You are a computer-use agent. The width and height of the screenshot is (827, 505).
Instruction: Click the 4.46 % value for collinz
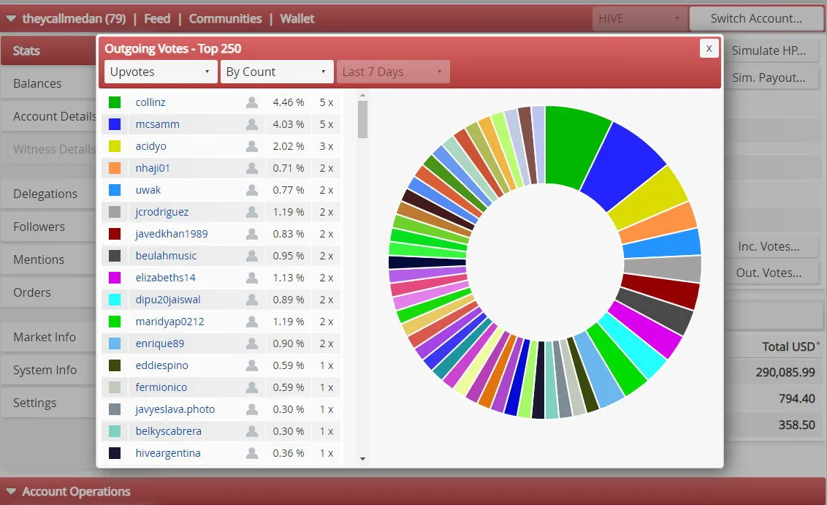pyautogui.click(x=289, y=102)
